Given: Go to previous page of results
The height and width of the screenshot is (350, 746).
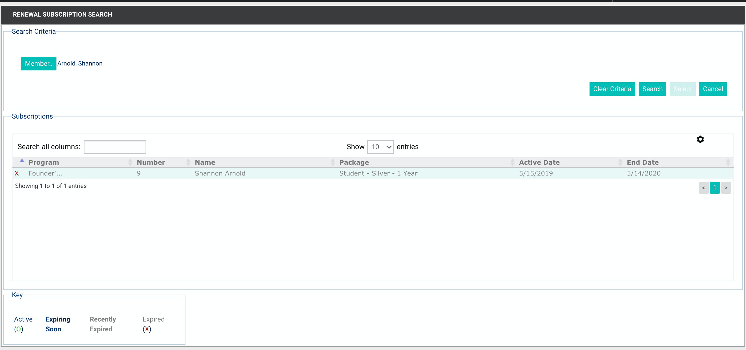Looking at the screenshot, I should [x=704, y=188].
